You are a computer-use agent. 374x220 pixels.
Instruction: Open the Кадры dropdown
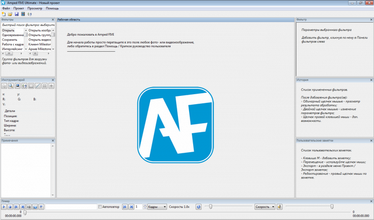(x=157, y=207)
